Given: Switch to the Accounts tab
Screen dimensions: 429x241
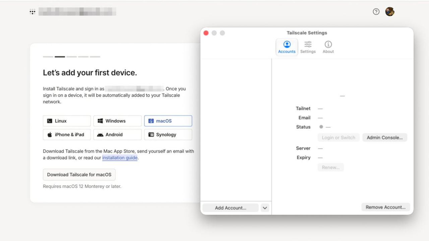Looking at the screenshot, I should coord(287,47).
